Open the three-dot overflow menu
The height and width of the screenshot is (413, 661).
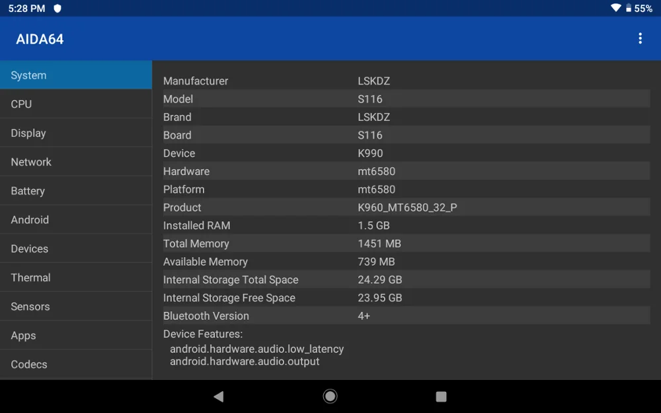coord(640,38)
